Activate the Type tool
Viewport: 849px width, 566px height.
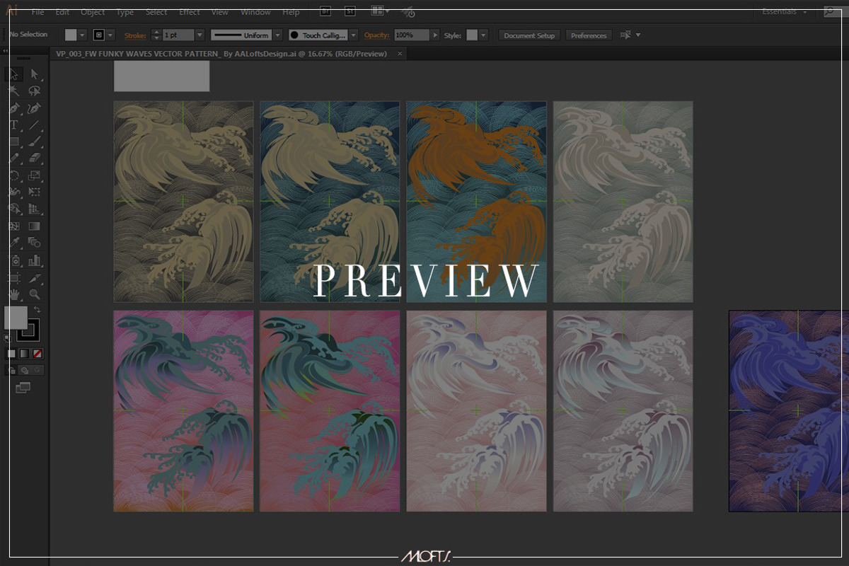[x=14, y=125]
